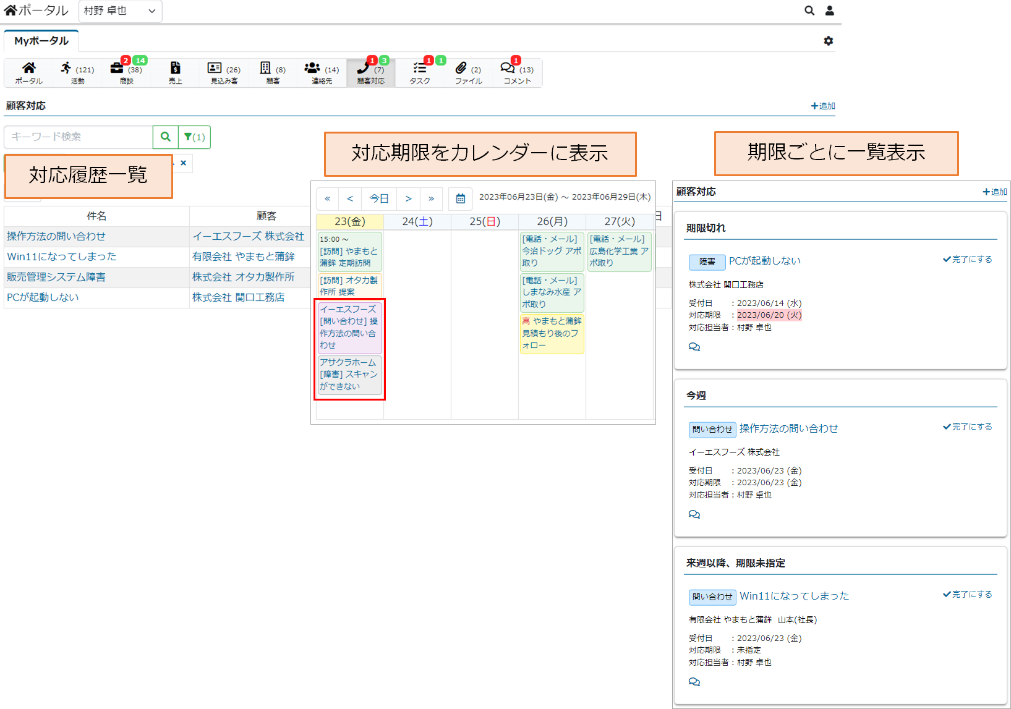1011x709 pixels.
Task: Open Win11になってしまった row in the table
Action: point(62,257)
